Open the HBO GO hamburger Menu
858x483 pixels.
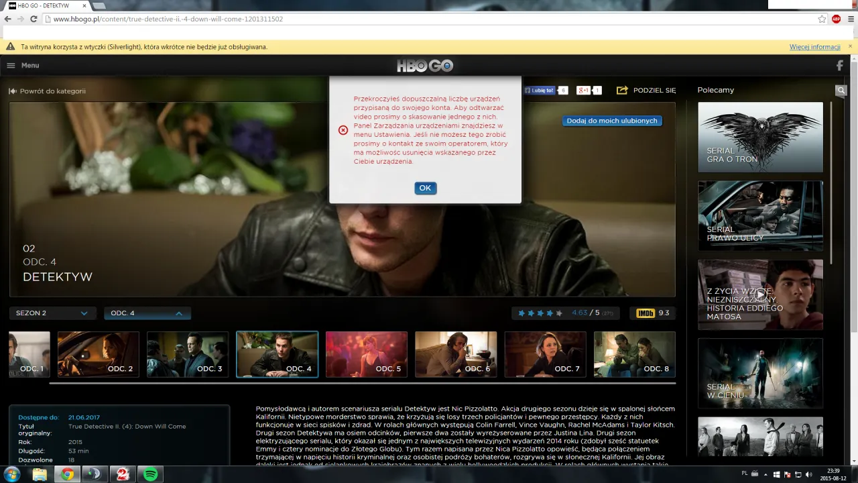(11, 66)
